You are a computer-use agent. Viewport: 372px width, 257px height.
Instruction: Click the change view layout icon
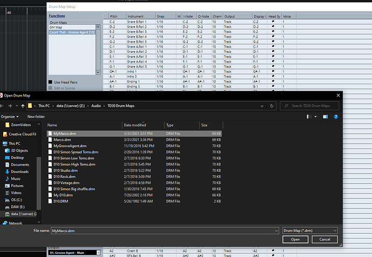309,116
